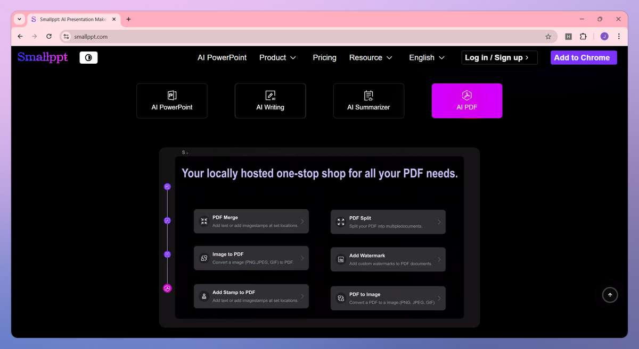Image resolution: width=639 pixels, height=349 pixels.
Task: Click 'Convert a image (PNG,JPEG, GIF) to PDF.' text
Action: coord(253,262)
